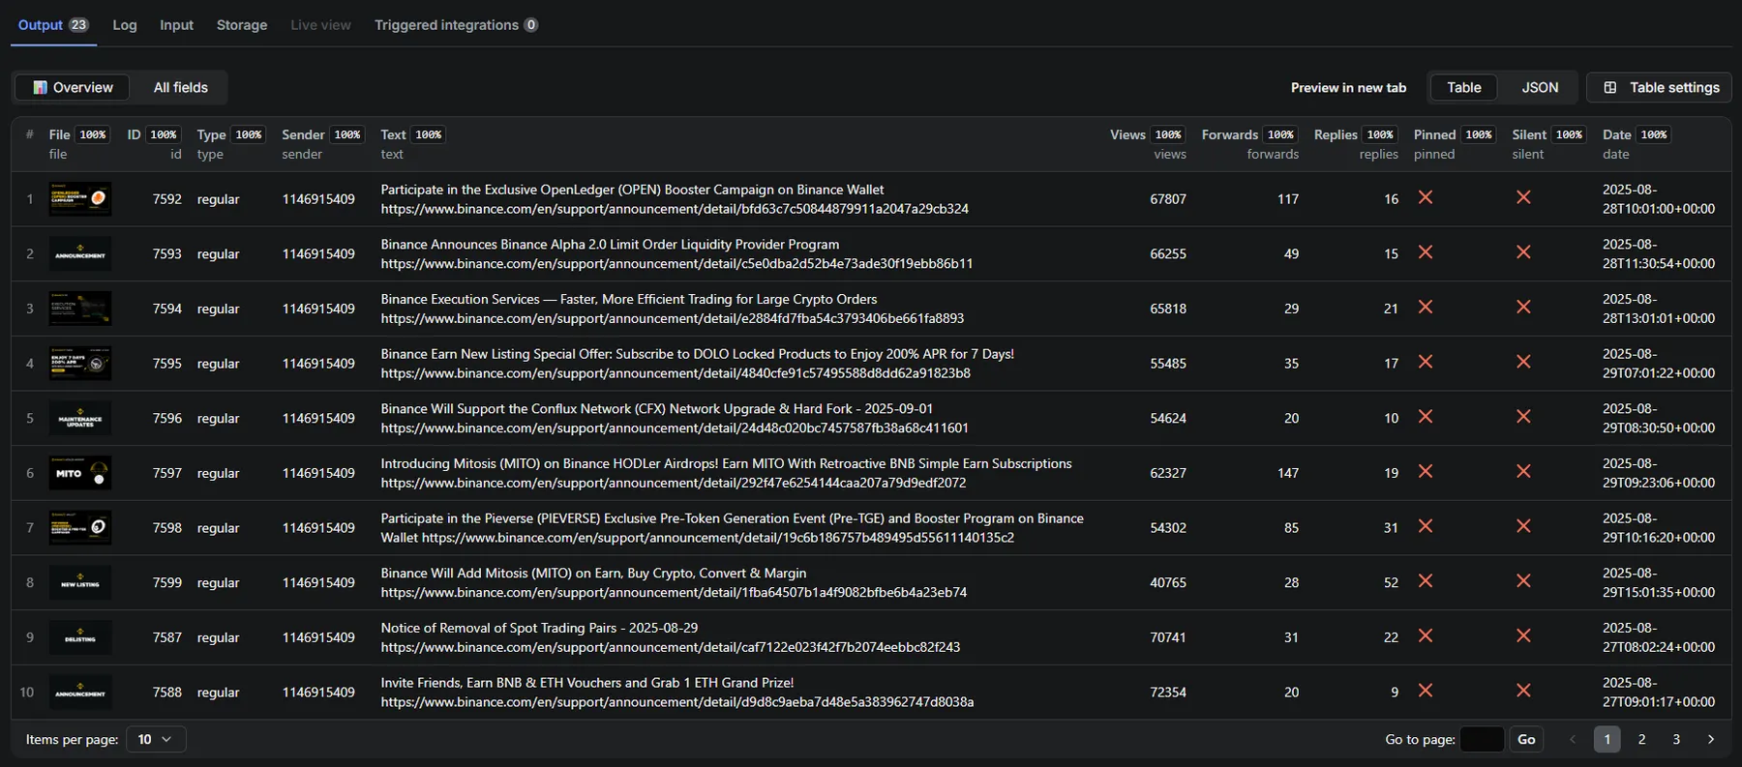
Task: Open thumbnail for message 7593
Action: pyautogui.click(x=80, y=253)
